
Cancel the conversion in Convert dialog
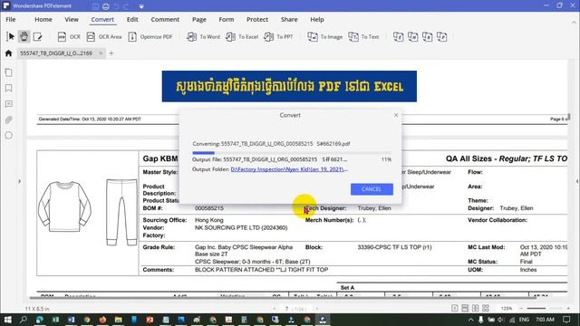tap(372, 189)
